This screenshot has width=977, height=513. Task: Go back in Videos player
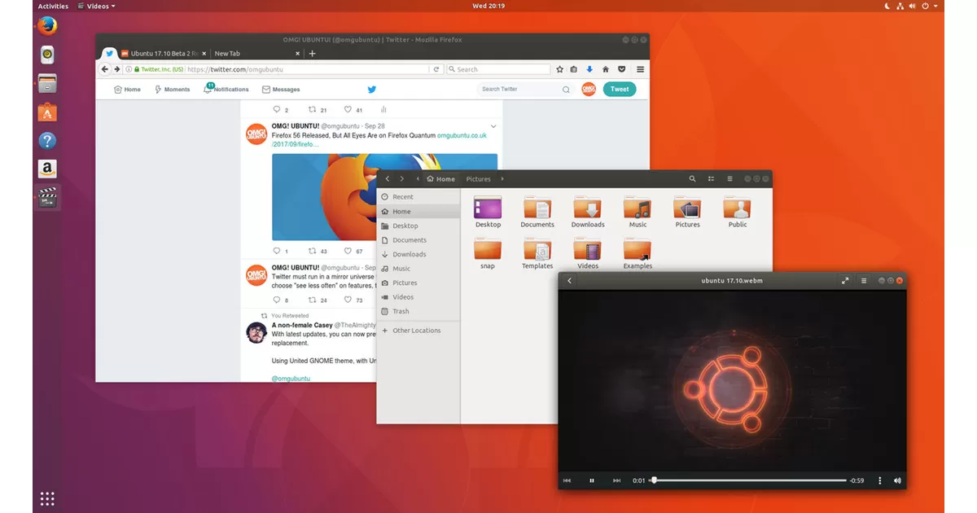(x=570, y=280)
